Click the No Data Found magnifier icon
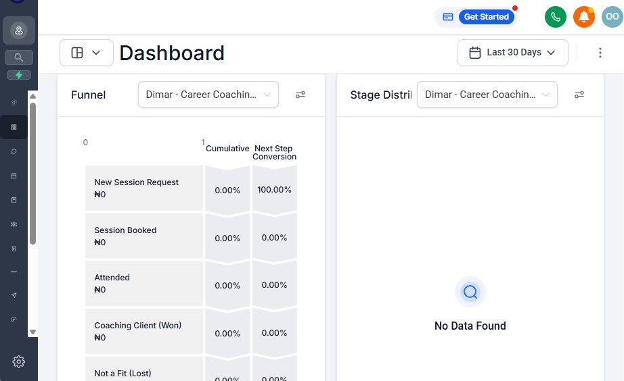The height and width of the screenshot is (381, 624). pos(470,292)
